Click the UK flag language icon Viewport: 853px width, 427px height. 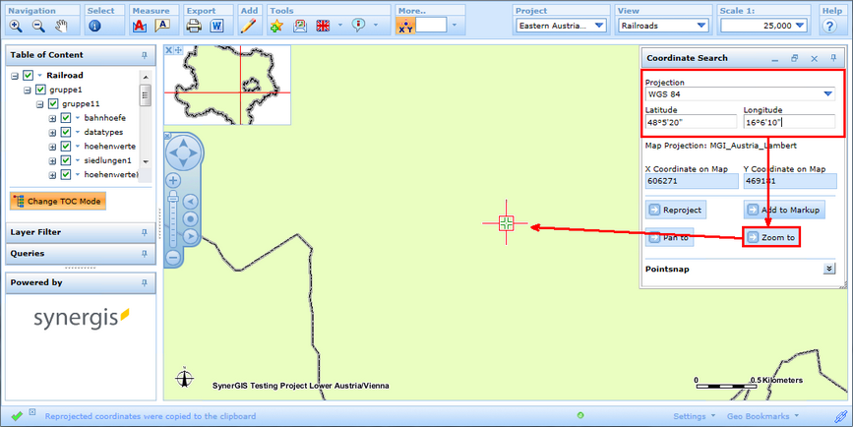point(323,26)
